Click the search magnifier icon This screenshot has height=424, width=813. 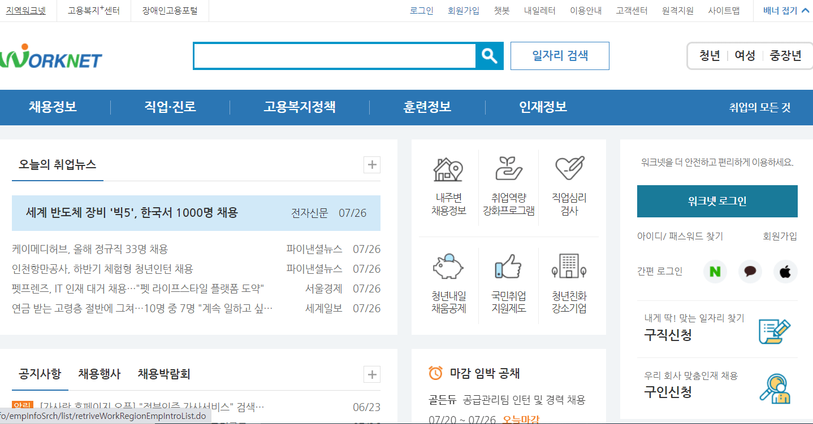tap(488, 55)
